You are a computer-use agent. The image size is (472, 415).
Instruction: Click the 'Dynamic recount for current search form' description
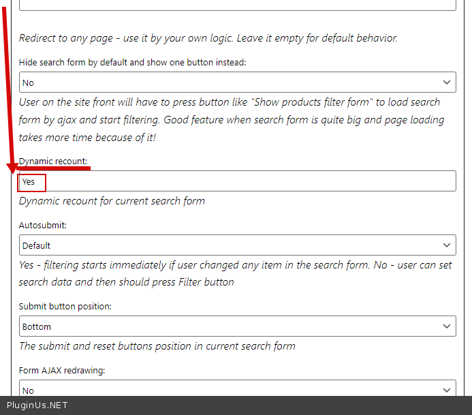coord(112,201)
